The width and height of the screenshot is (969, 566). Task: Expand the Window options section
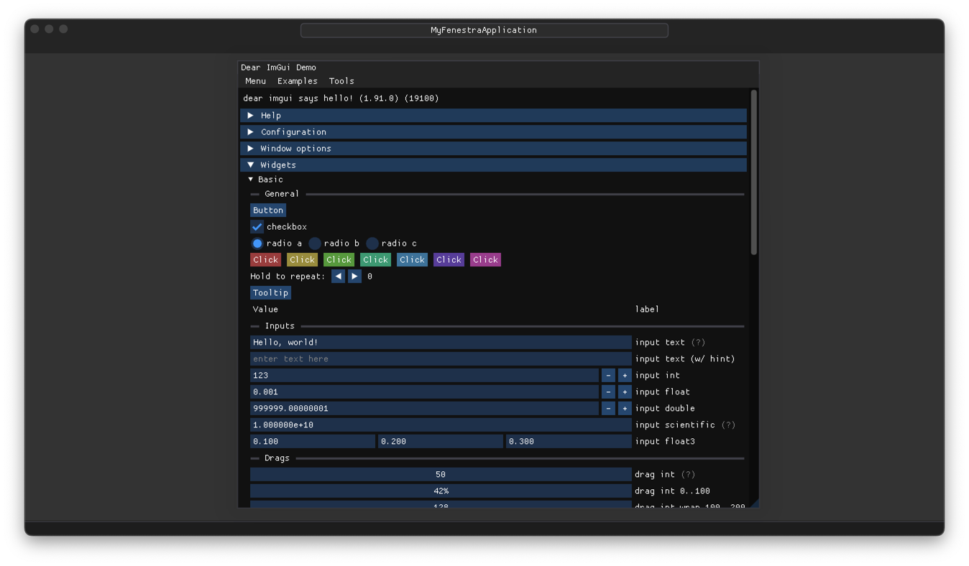(493, 148)
